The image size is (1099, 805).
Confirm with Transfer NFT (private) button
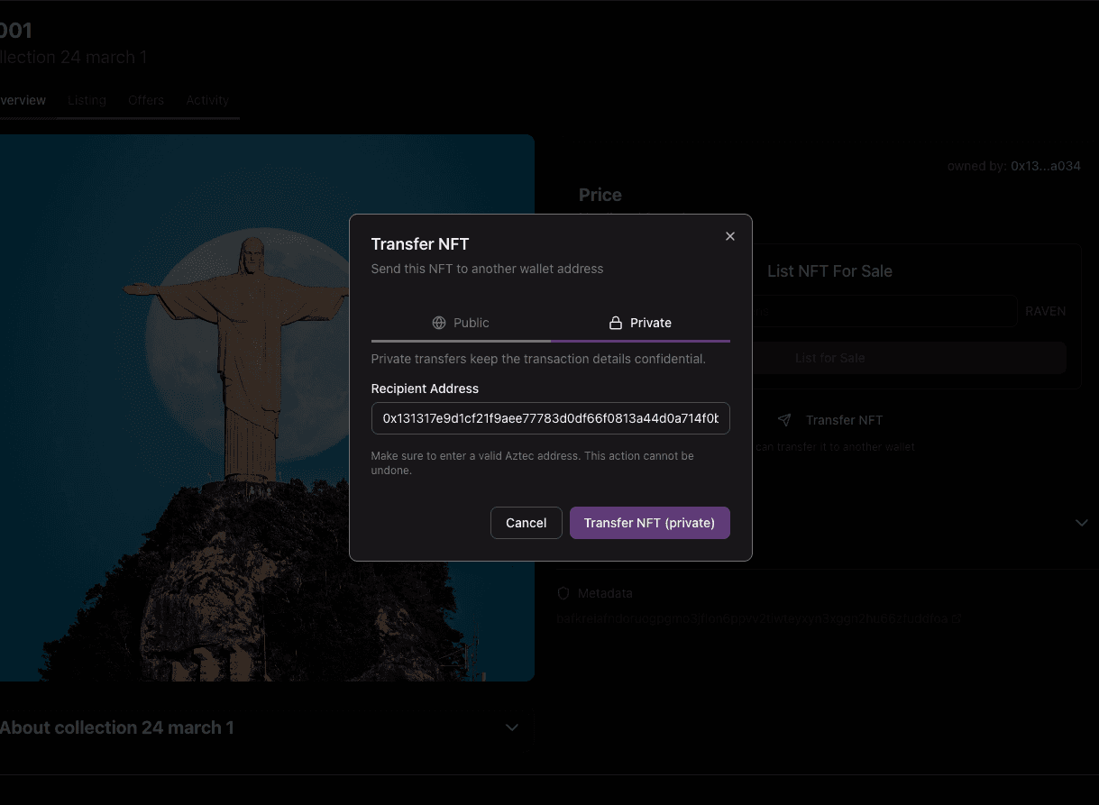click(x=649, y=523)
